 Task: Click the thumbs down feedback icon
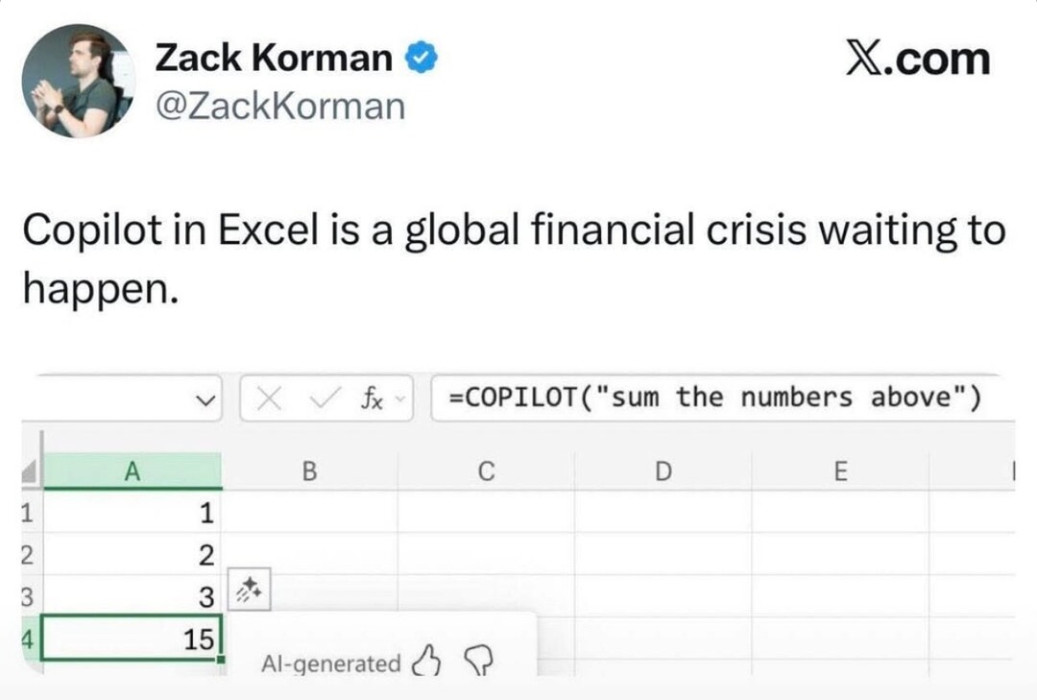click(476, 661)
